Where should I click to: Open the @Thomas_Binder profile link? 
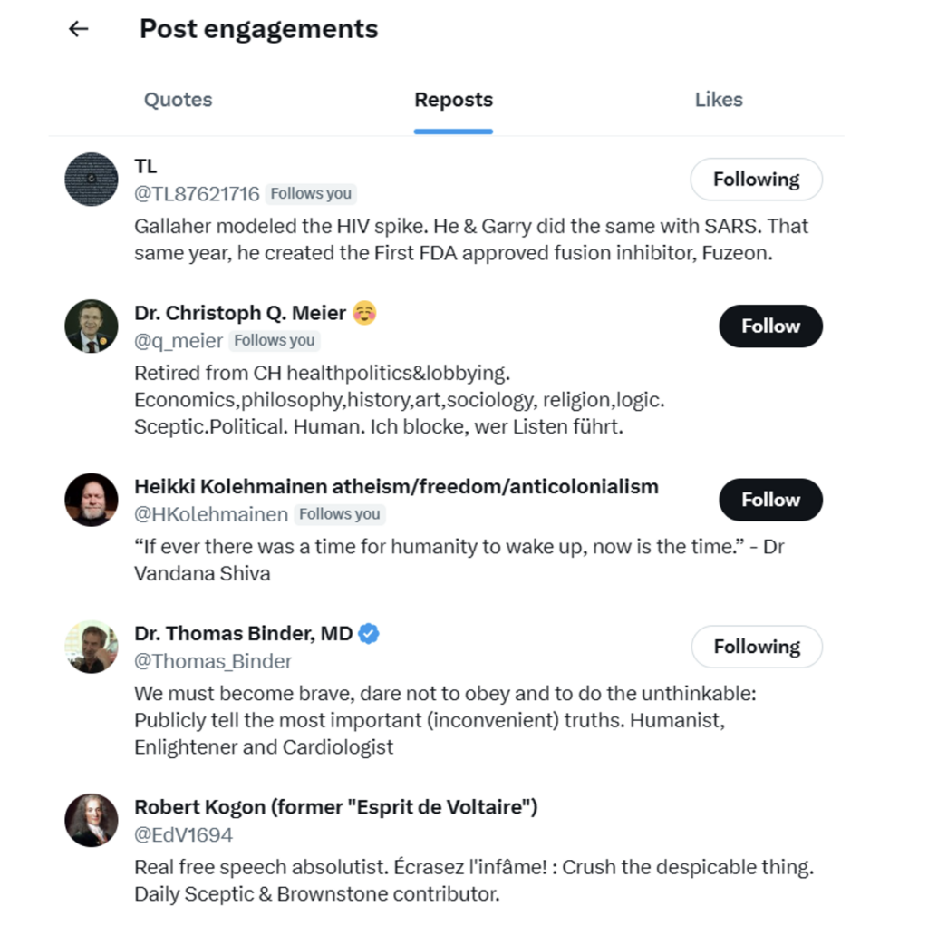pyautogui.click(x=213, y=661)
